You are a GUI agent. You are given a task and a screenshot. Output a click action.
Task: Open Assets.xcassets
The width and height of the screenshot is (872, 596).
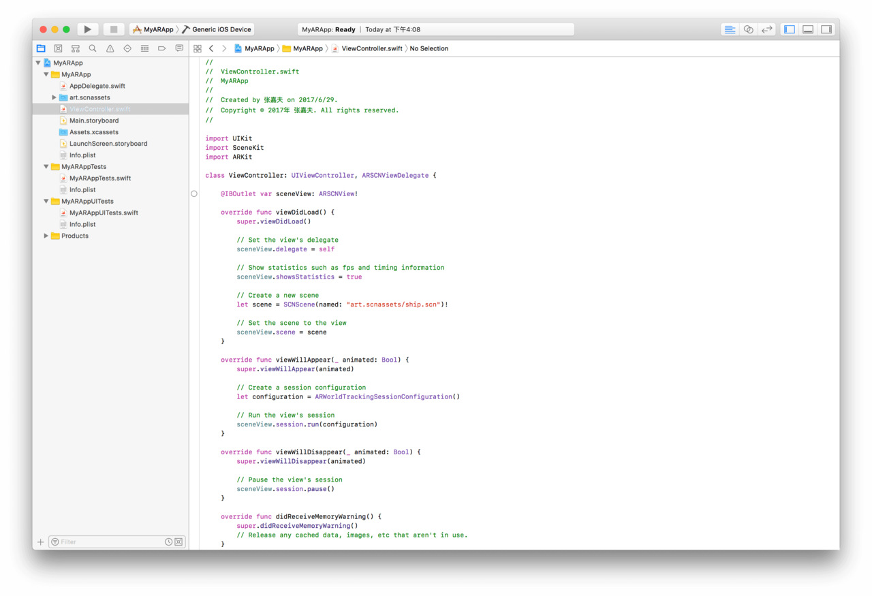pyautogui.click(x=94, y=132)
